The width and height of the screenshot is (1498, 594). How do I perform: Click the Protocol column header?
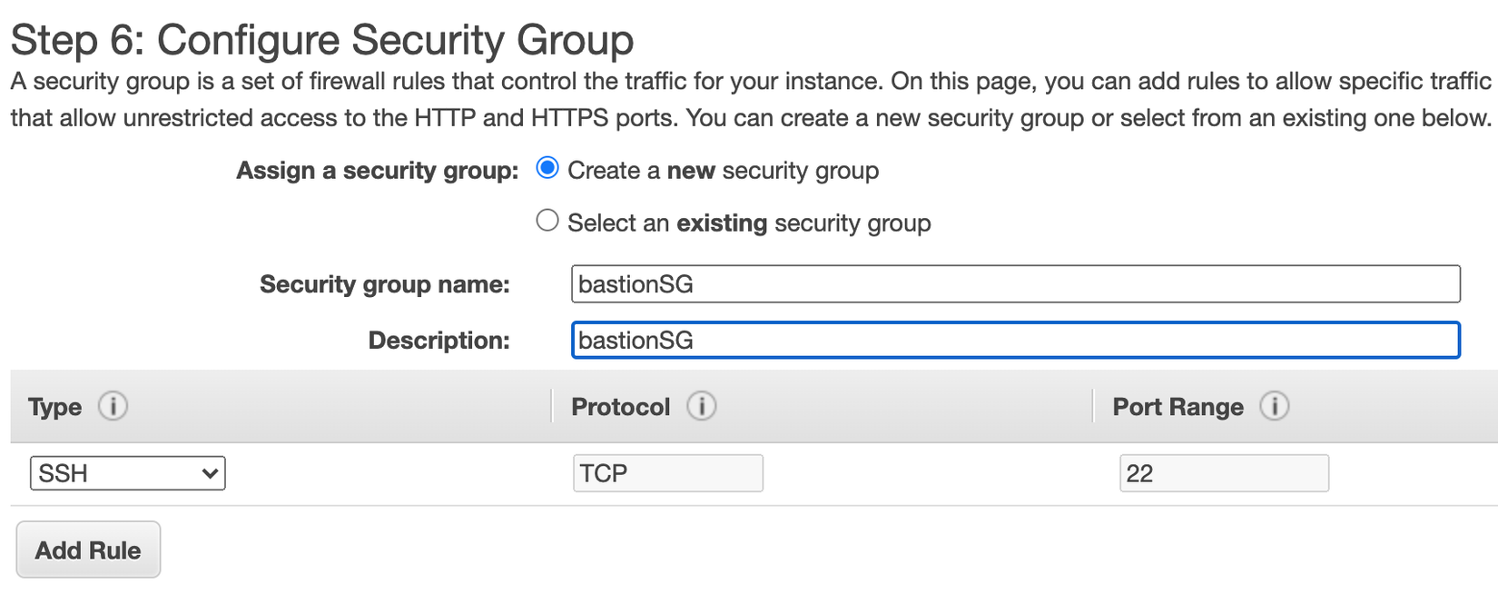(x=621, y=407)
